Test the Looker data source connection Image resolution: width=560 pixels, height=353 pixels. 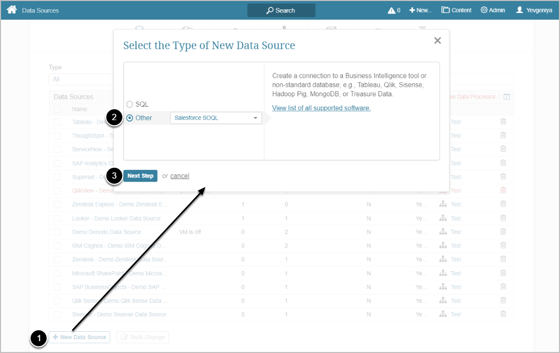pyautogui.click(x=456, y=218)
